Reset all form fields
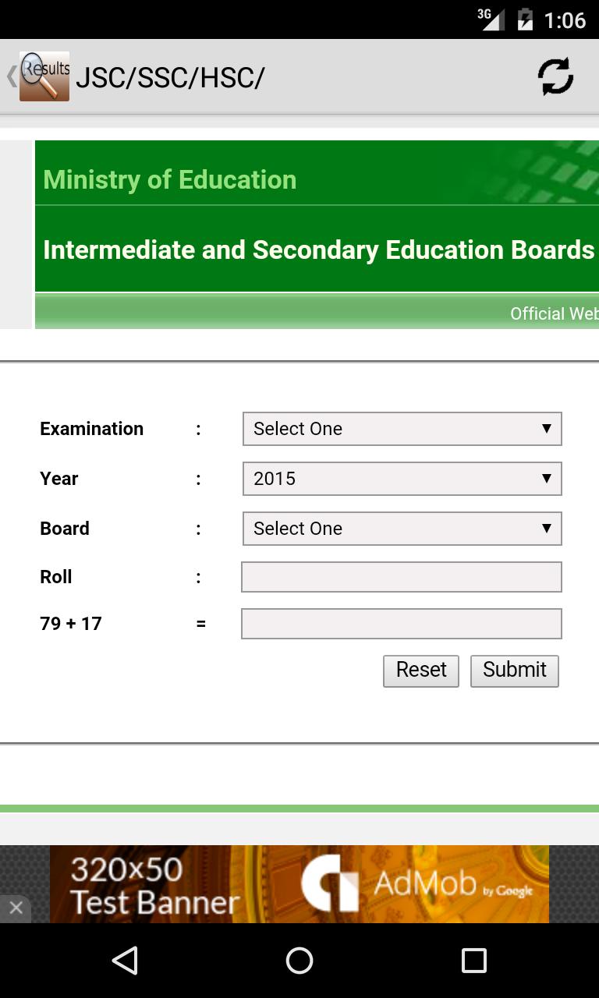 coord(420,670)
